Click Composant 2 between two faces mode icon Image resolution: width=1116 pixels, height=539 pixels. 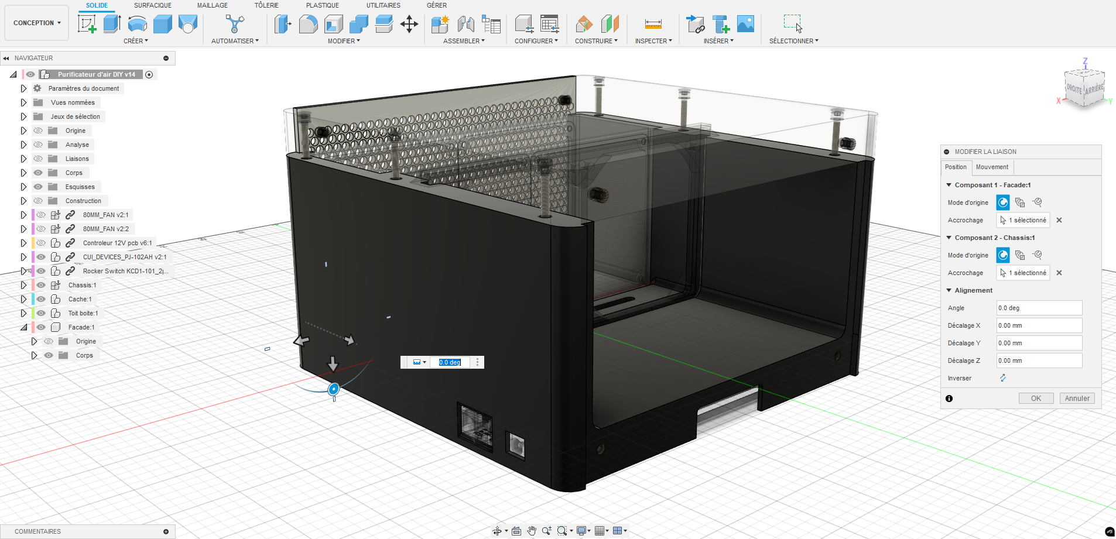point(1020,255)
